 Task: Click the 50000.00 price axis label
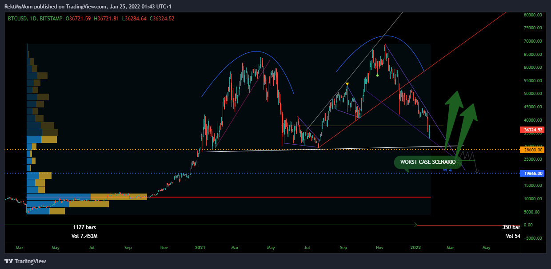[x=533, y=94]
